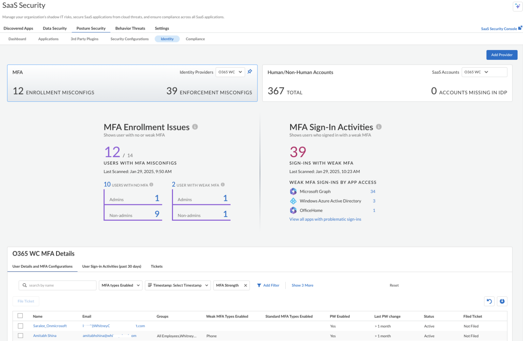Click the download icon above the MFA table

point(502,301)
